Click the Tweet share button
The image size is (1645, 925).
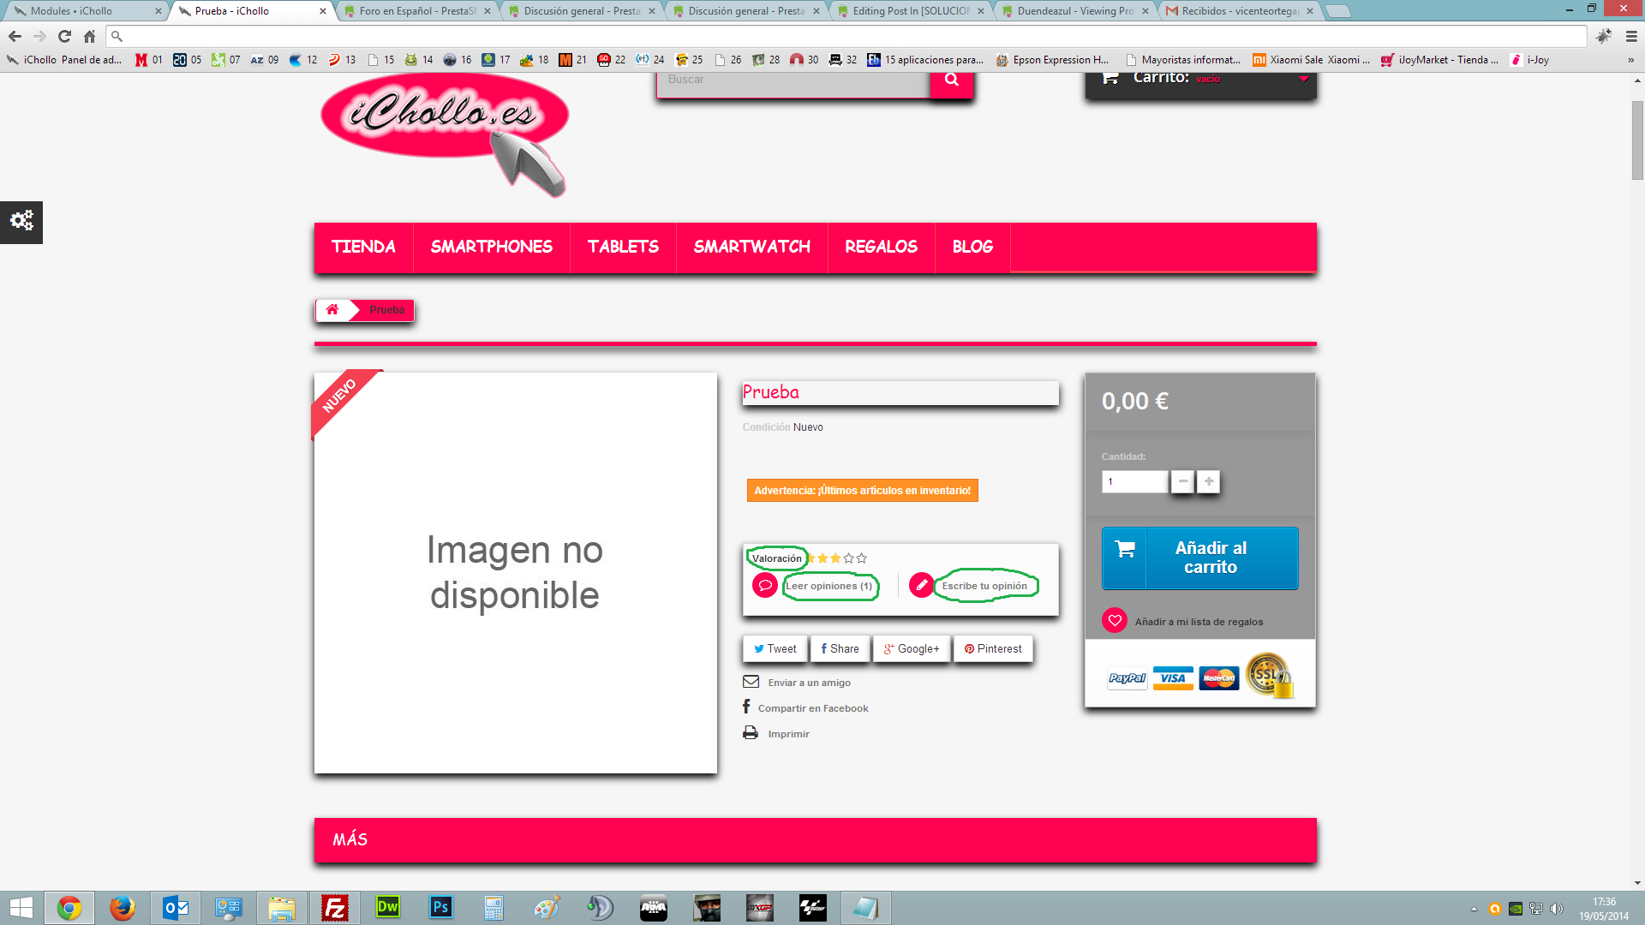coord(775,649)
